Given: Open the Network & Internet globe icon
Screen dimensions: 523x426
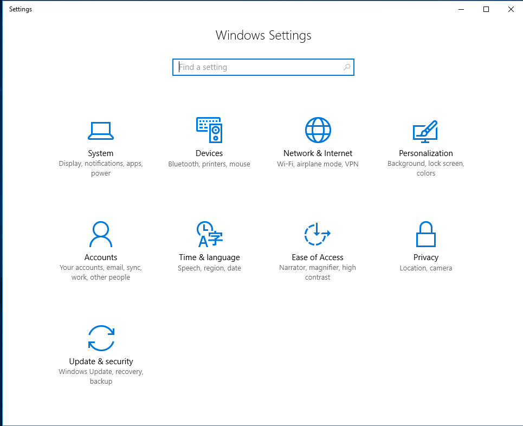Looking at the screenshot, I should (x=318, y=130).
